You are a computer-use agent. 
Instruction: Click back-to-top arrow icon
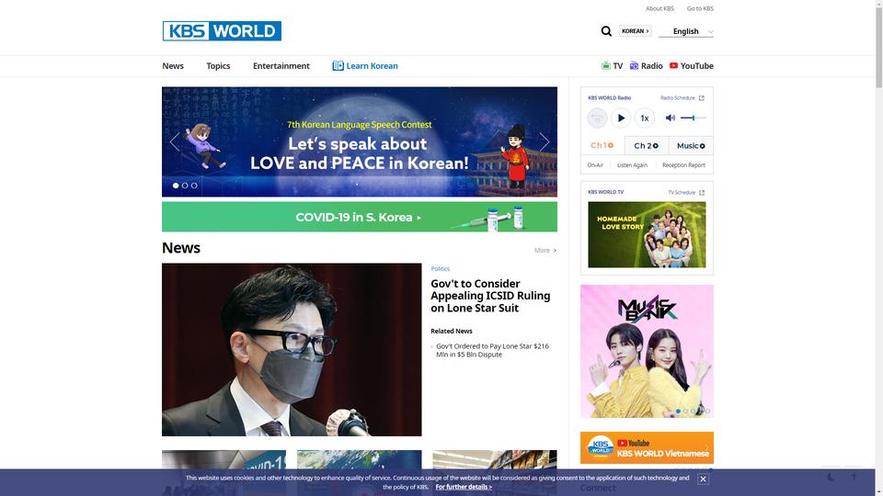pyautogui.click(x=854, y=477)
